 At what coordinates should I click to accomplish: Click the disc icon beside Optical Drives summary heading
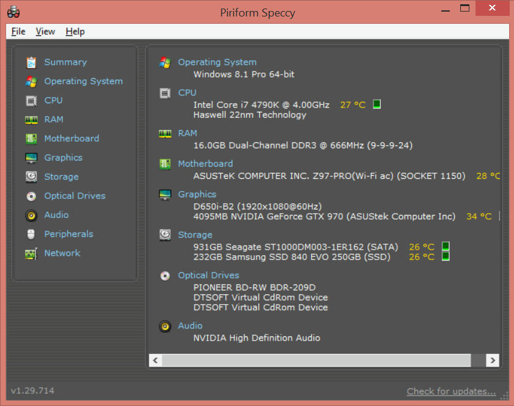pos(165,276)
